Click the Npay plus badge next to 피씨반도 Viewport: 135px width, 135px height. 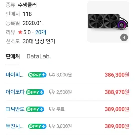(x=35, y=109)
